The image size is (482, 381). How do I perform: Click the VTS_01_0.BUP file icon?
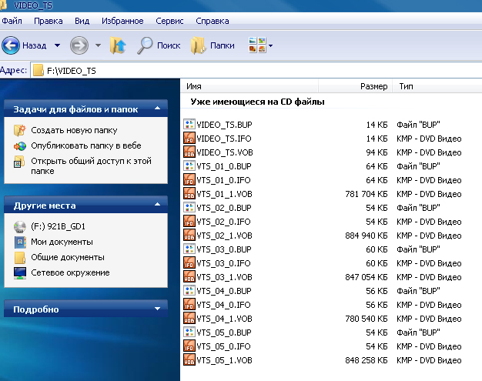[189, 165]
